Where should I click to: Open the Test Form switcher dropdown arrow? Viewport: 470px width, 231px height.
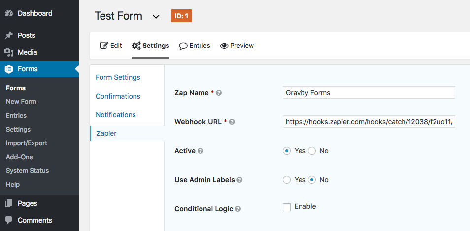[156, 16]
